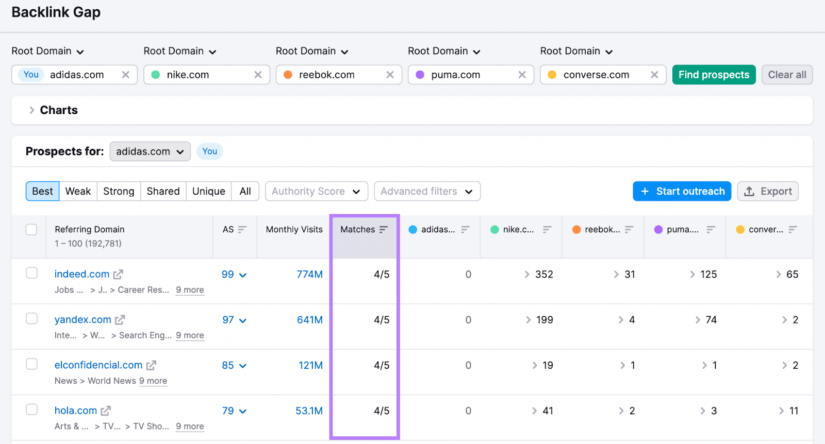Sort by adidas column icon
The width and height of the screenshot is (825, 444).
[466, 229]
